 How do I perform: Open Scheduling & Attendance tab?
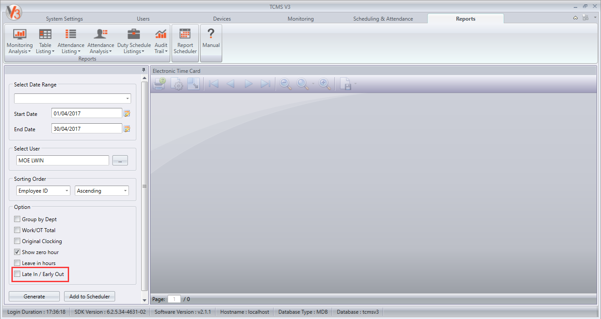pos(383,19)
